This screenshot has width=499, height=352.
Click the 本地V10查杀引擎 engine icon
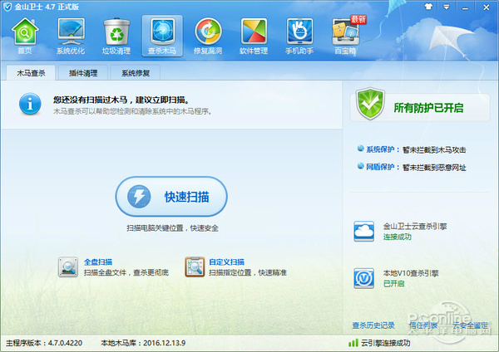[x=363, y=278]
